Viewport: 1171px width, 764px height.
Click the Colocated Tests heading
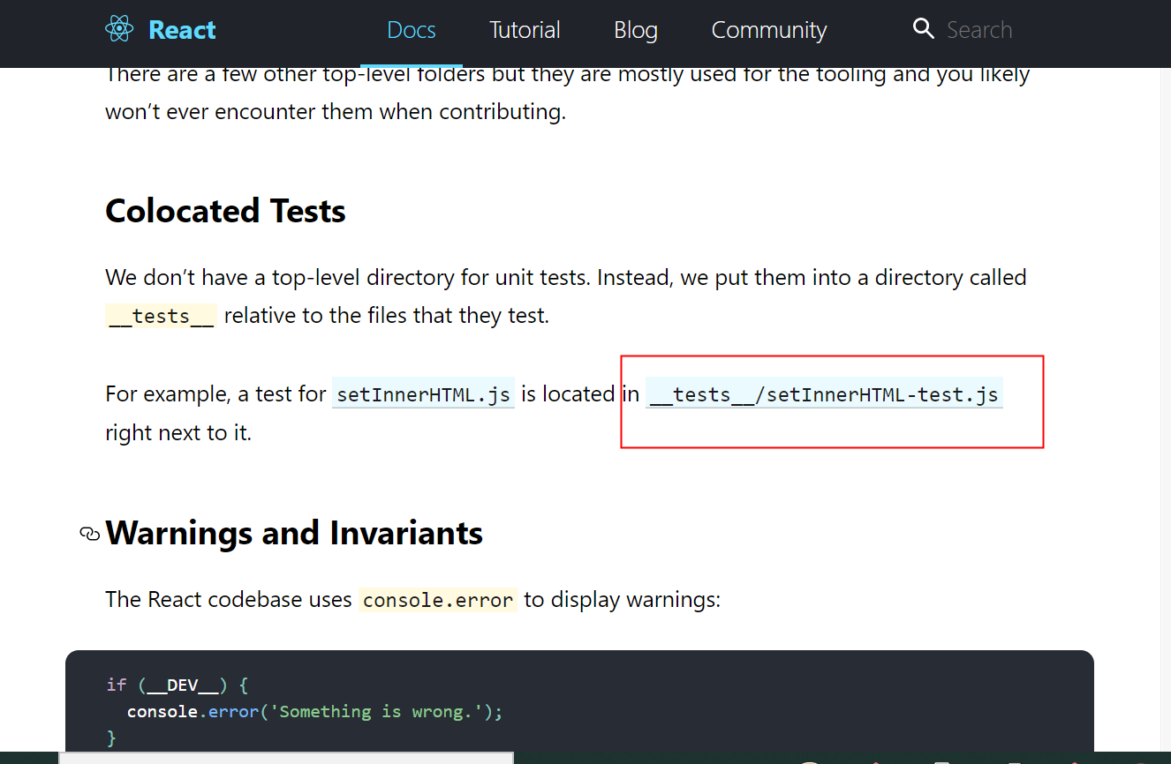click(225, 211)
